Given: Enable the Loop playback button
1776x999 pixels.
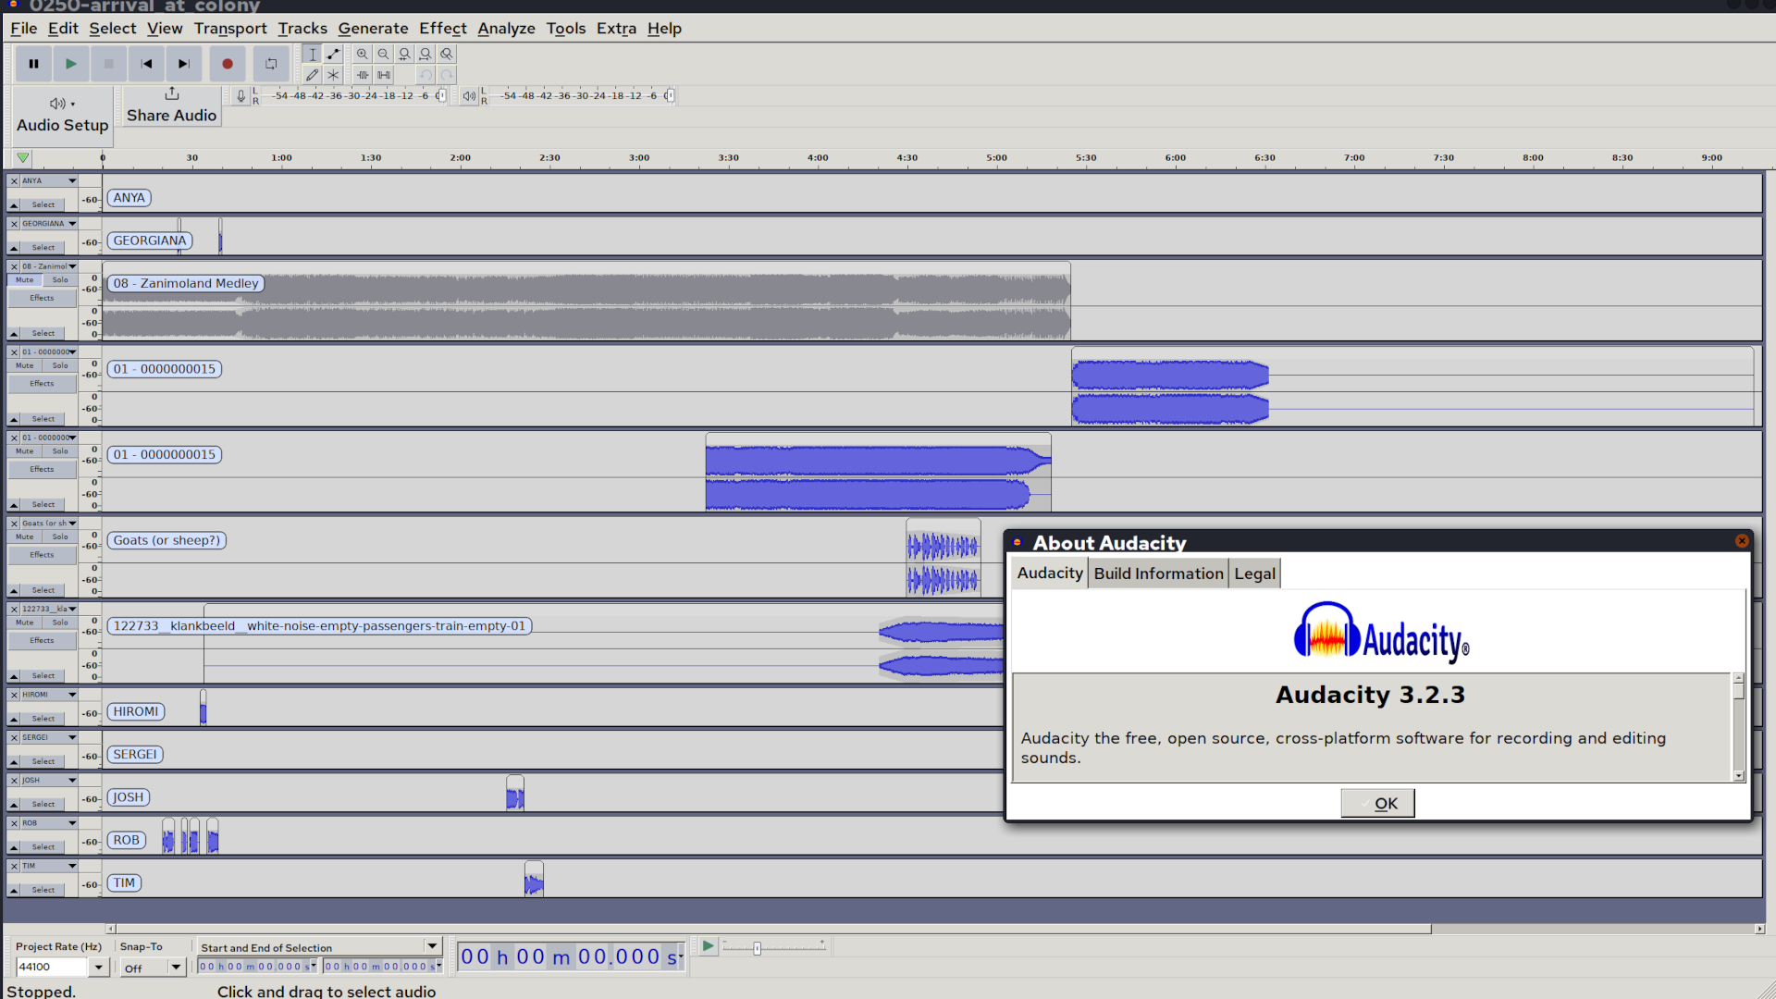Looking at the screenshot, I should (271, 64).
